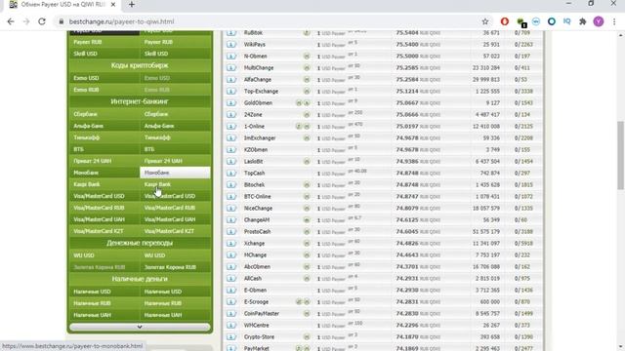The width and height of the screenshot is (625, 351).
Task: Expand currency list with bottom chevron
Action: (140, 327)
